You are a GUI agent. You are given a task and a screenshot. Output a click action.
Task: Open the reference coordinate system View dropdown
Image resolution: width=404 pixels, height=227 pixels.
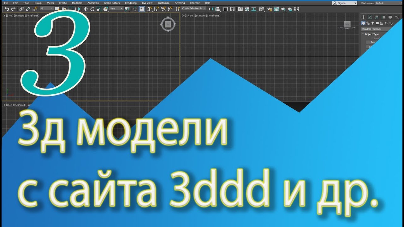click(116, 9)
